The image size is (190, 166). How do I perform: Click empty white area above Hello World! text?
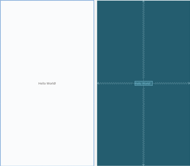47,41
